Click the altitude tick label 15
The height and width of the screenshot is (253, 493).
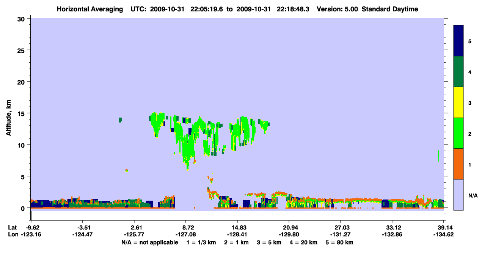point(22,113)
